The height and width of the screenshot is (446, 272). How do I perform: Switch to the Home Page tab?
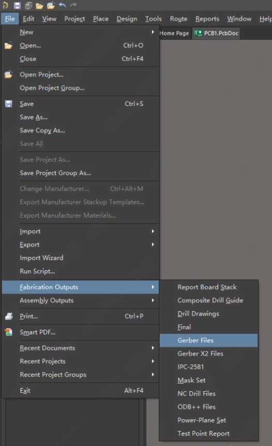tap(174, 33)
